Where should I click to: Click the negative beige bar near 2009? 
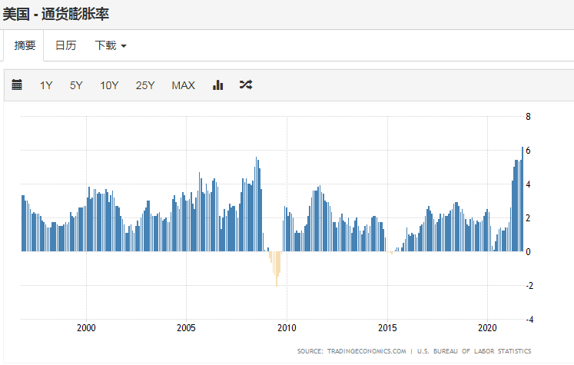coord(277,269)
